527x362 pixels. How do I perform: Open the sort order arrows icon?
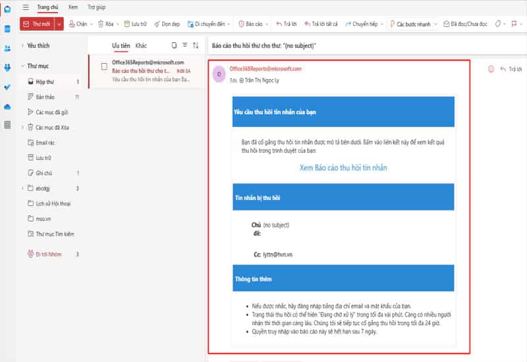196,45
